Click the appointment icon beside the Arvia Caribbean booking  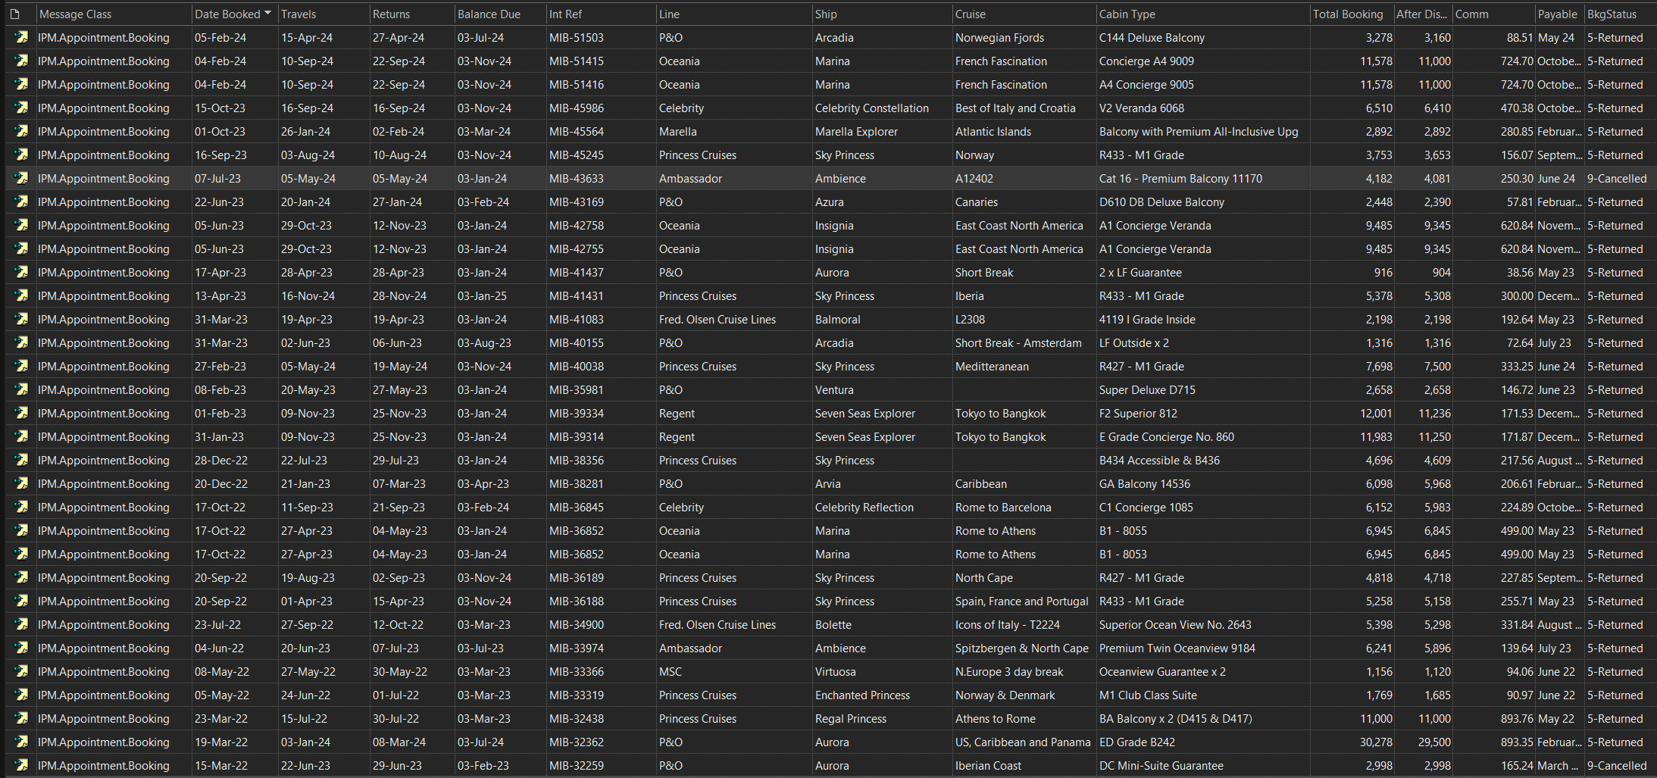(20, 483)
